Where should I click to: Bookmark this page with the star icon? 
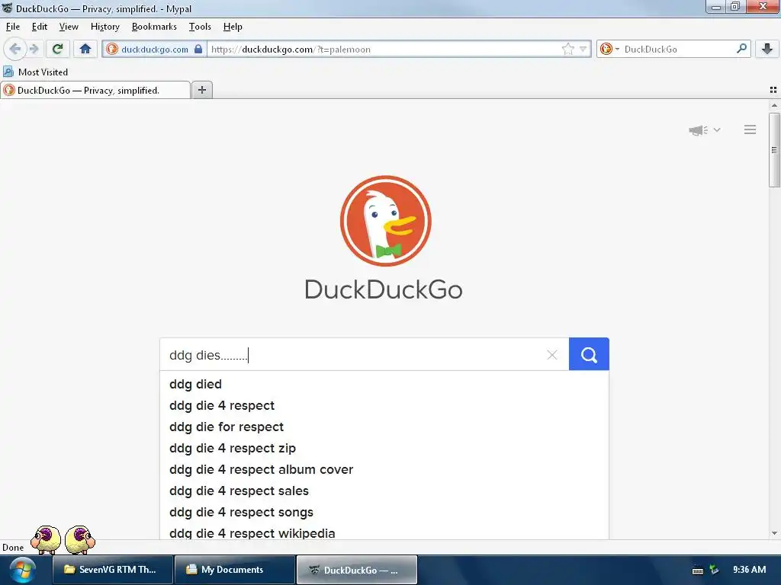[567, 49]
